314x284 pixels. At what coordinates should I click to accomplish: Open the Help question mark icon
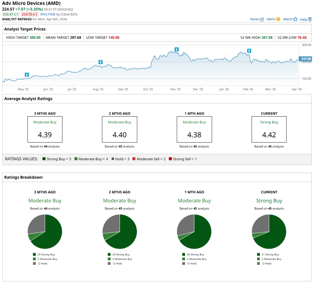pos(309,19)
